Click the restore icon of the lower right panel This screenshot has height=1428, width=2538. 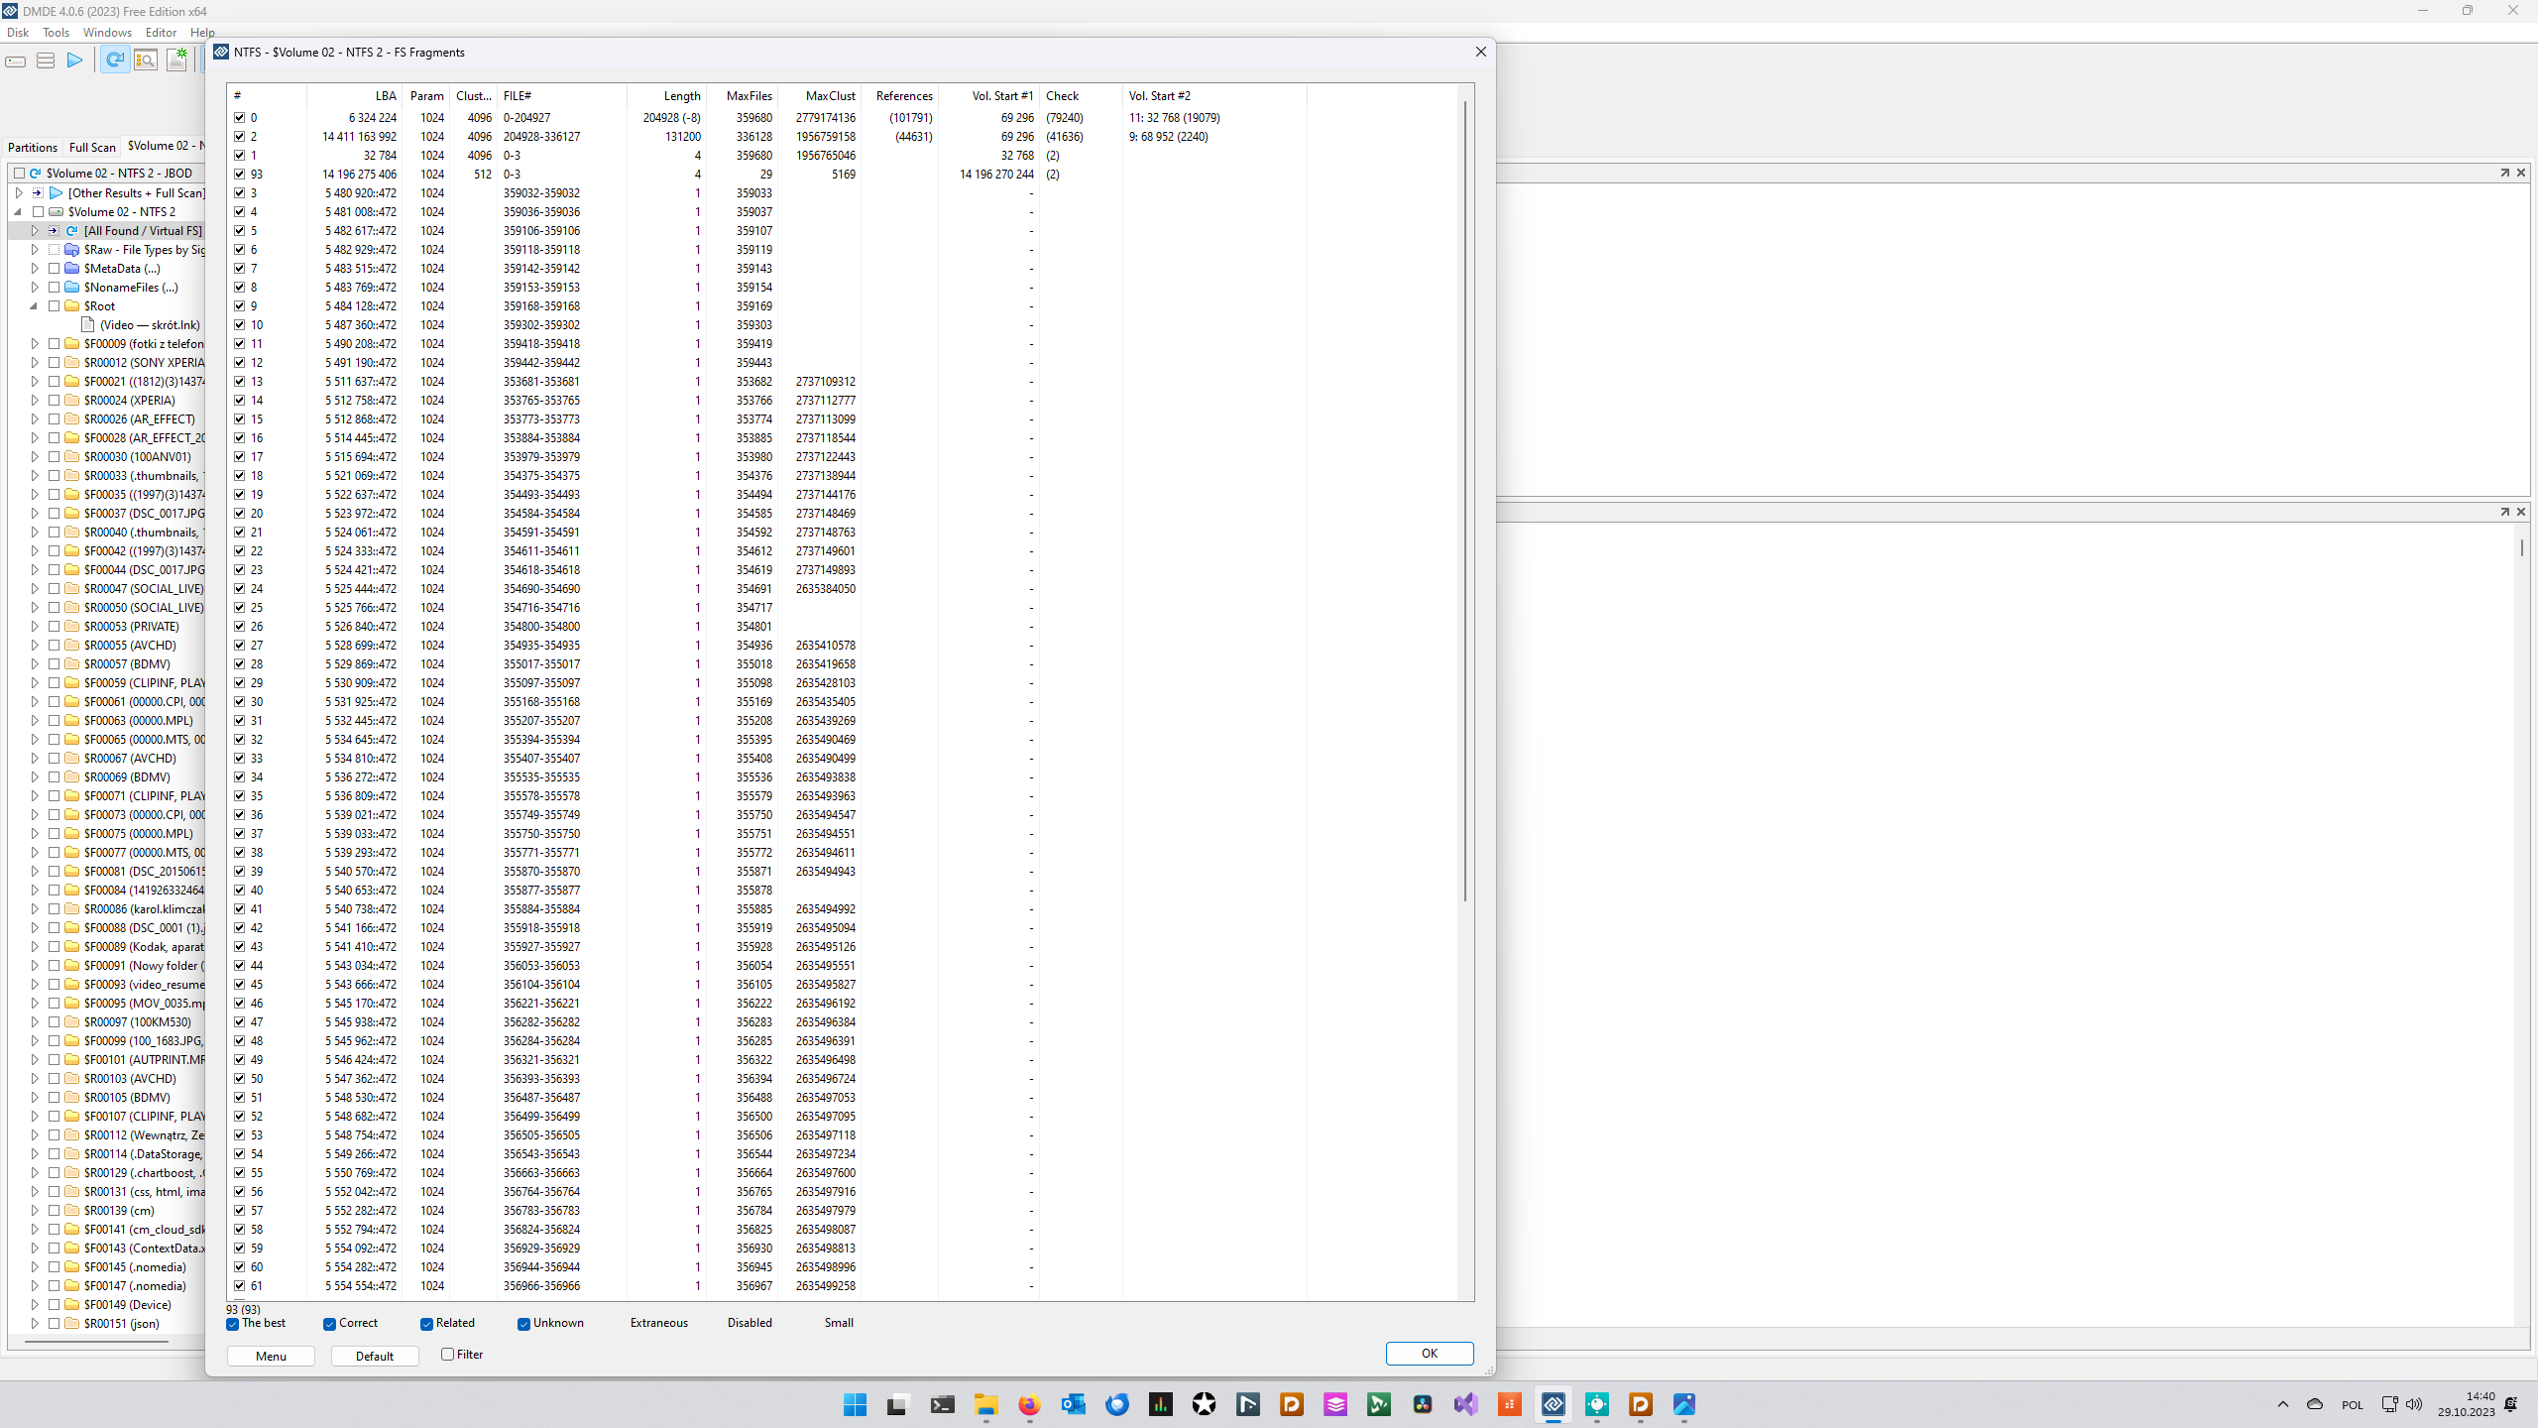point(2504,512)
